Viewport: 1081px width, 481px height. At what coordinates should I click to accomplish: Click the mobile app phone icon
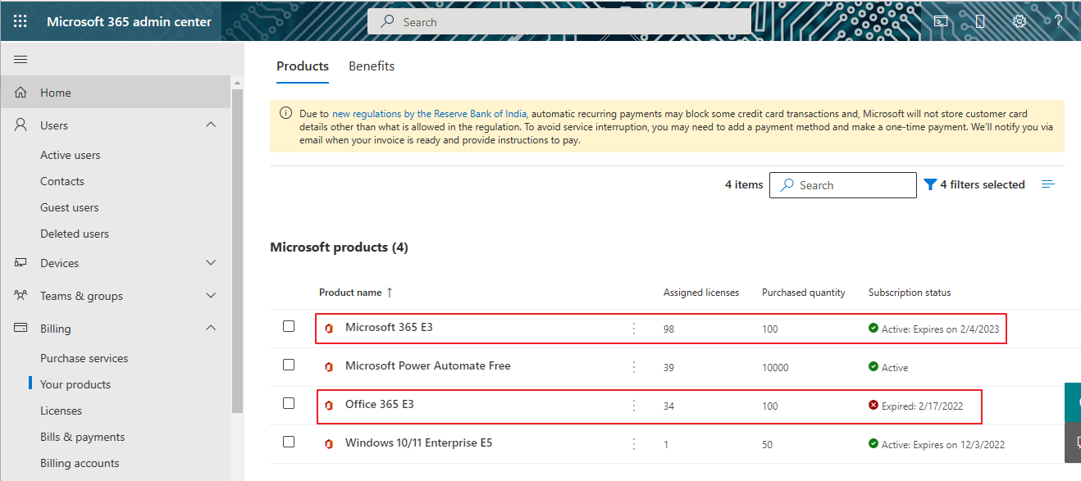pos(980,21)
